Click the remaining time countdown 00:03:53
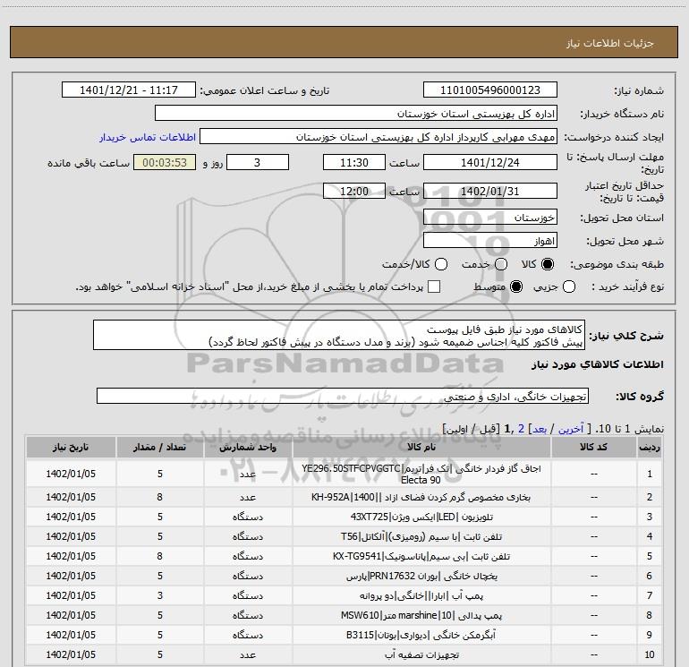 pyautogui.click(x=165, y=162)
